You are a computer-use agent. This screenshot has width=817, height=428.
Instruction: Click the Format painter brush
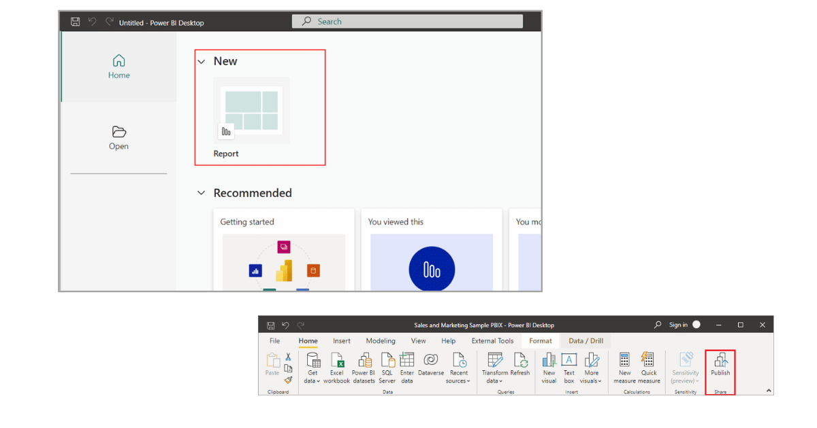(289, 380)
